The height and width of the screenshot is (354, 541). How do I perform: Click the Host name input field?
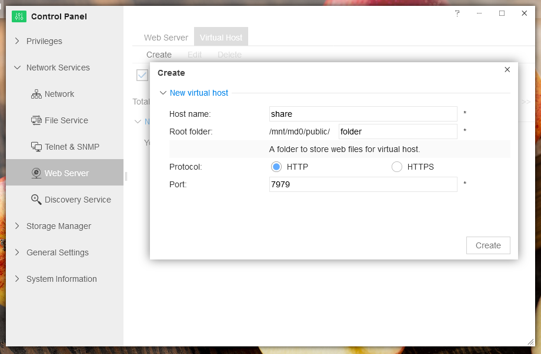[x=363, y=114]
